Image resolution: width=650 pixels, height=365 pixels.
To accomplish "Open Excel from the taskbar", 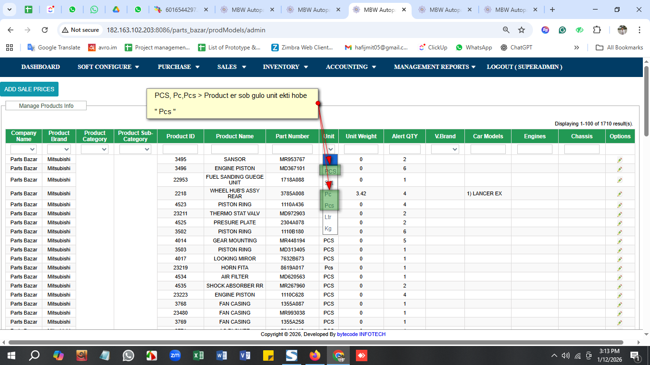I will click(x=198, y=355).
